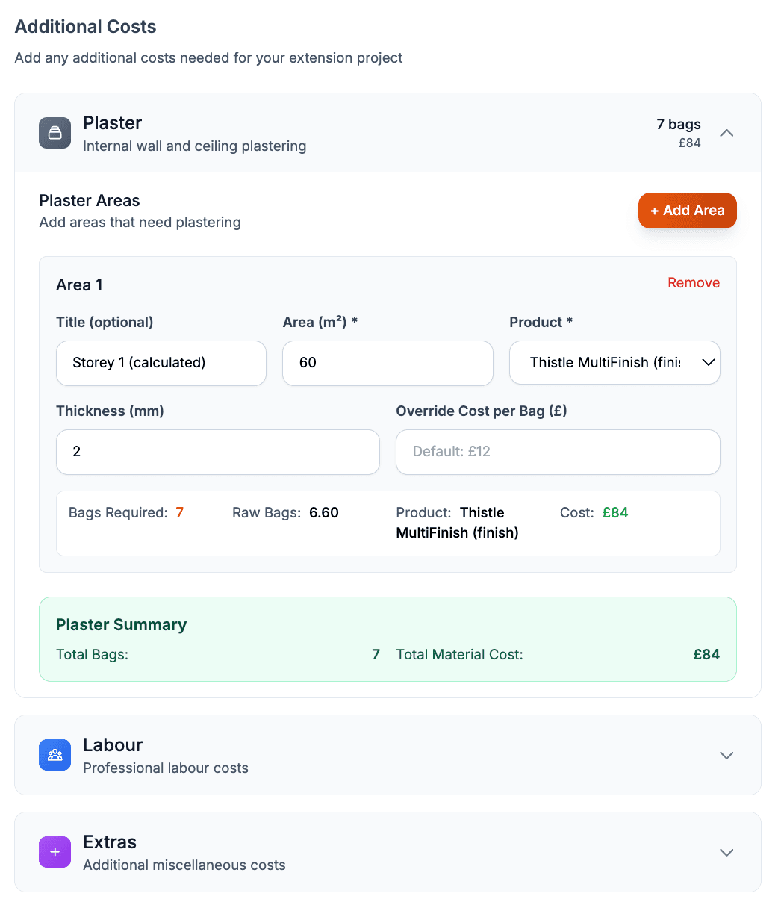Remove Area 1 via the red link

694,283
